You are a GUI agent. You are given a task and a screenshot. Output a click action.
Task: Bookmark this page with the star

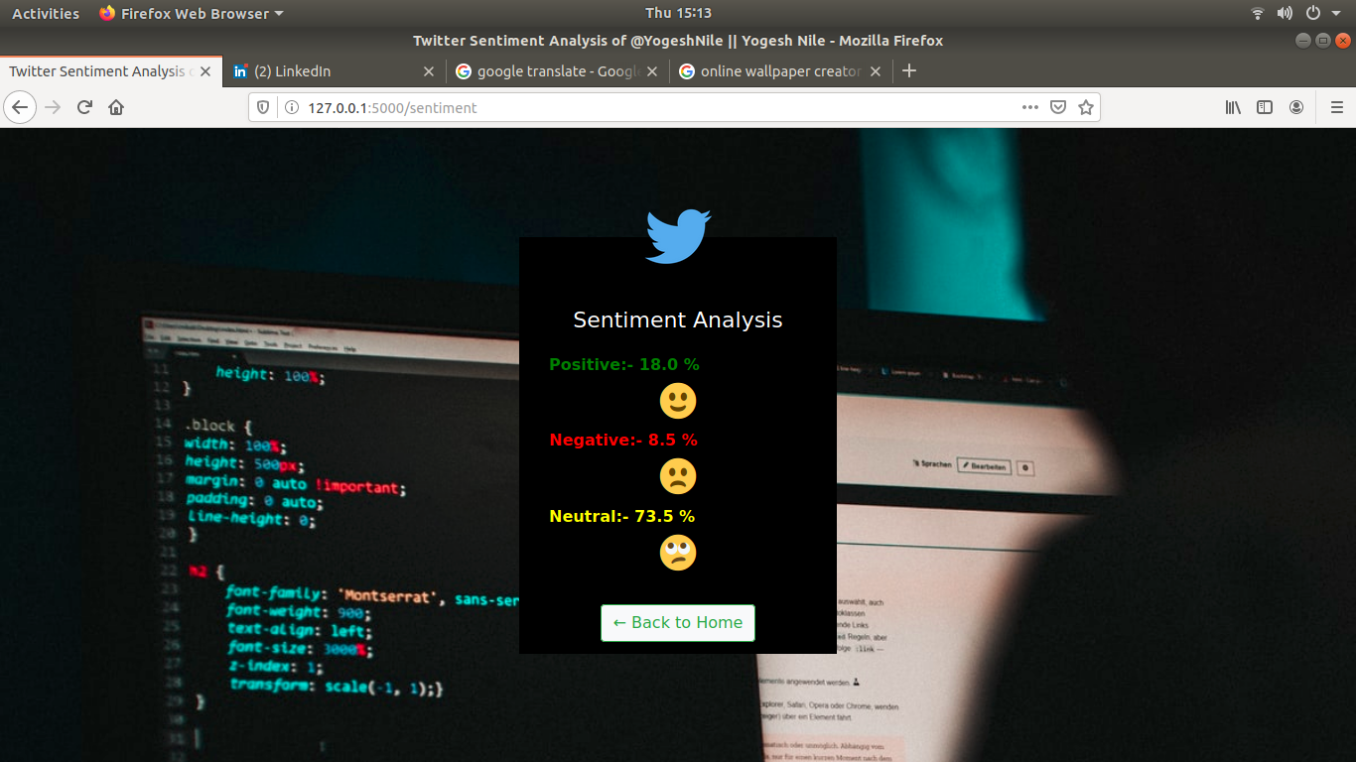point(1086,107)
